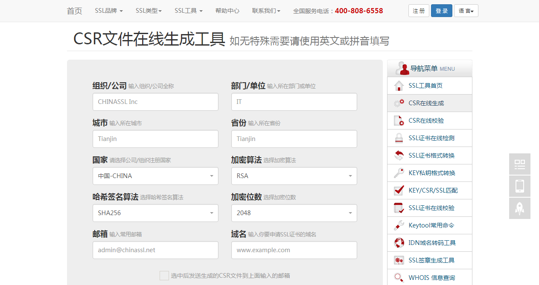
Task: Check the send CSR to email checkbox
Action: click(x=164, y=276)
